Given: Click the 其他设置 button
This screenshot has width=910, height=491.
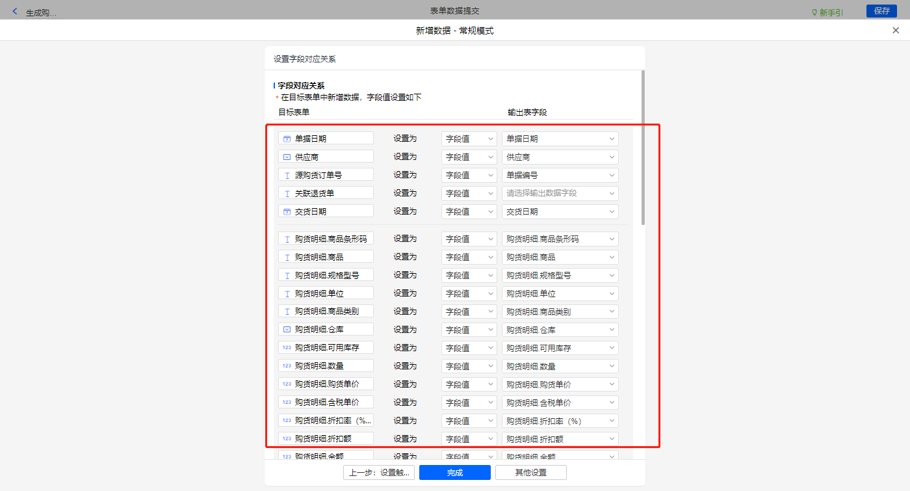Looking at the screenshot, I should tap(530, 473).
